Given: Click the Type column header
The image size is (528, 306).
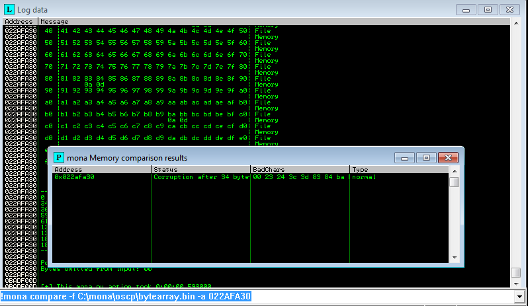Looking at the screenshot, I should pos(399,169).
